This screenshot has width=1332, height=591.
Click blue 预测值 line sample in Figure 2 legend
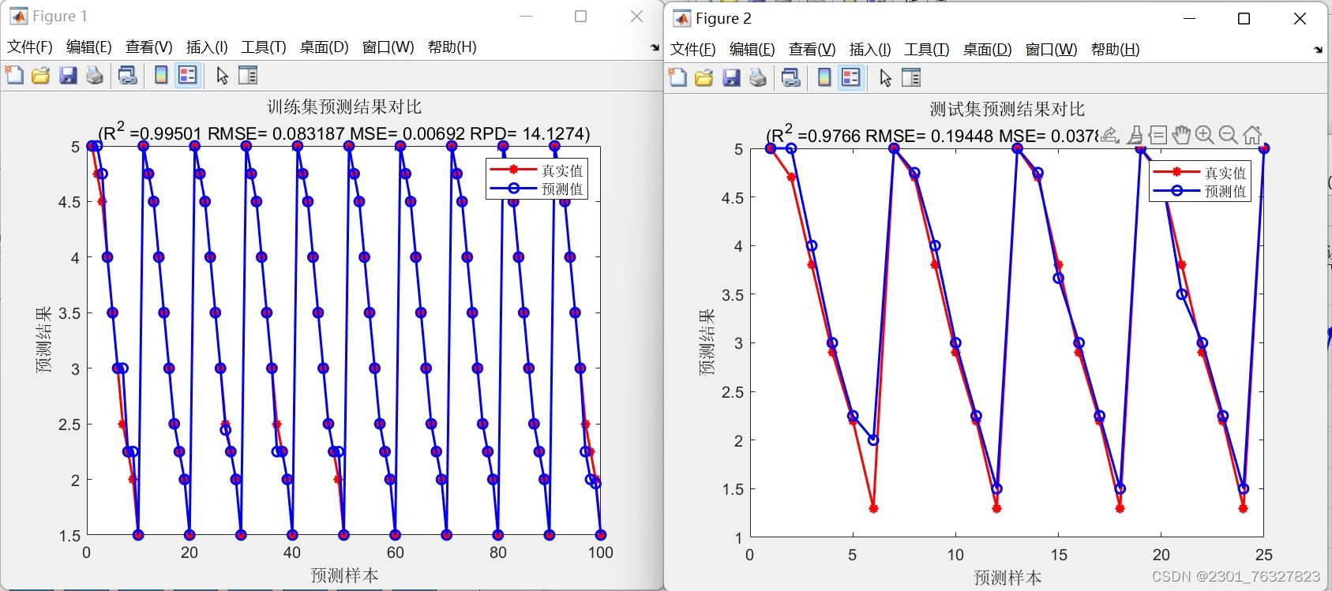click(x=1176, y=191)
